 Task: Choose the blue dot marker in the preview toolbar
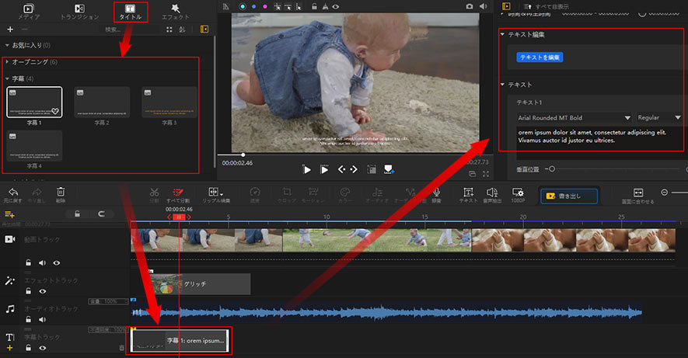253,6
